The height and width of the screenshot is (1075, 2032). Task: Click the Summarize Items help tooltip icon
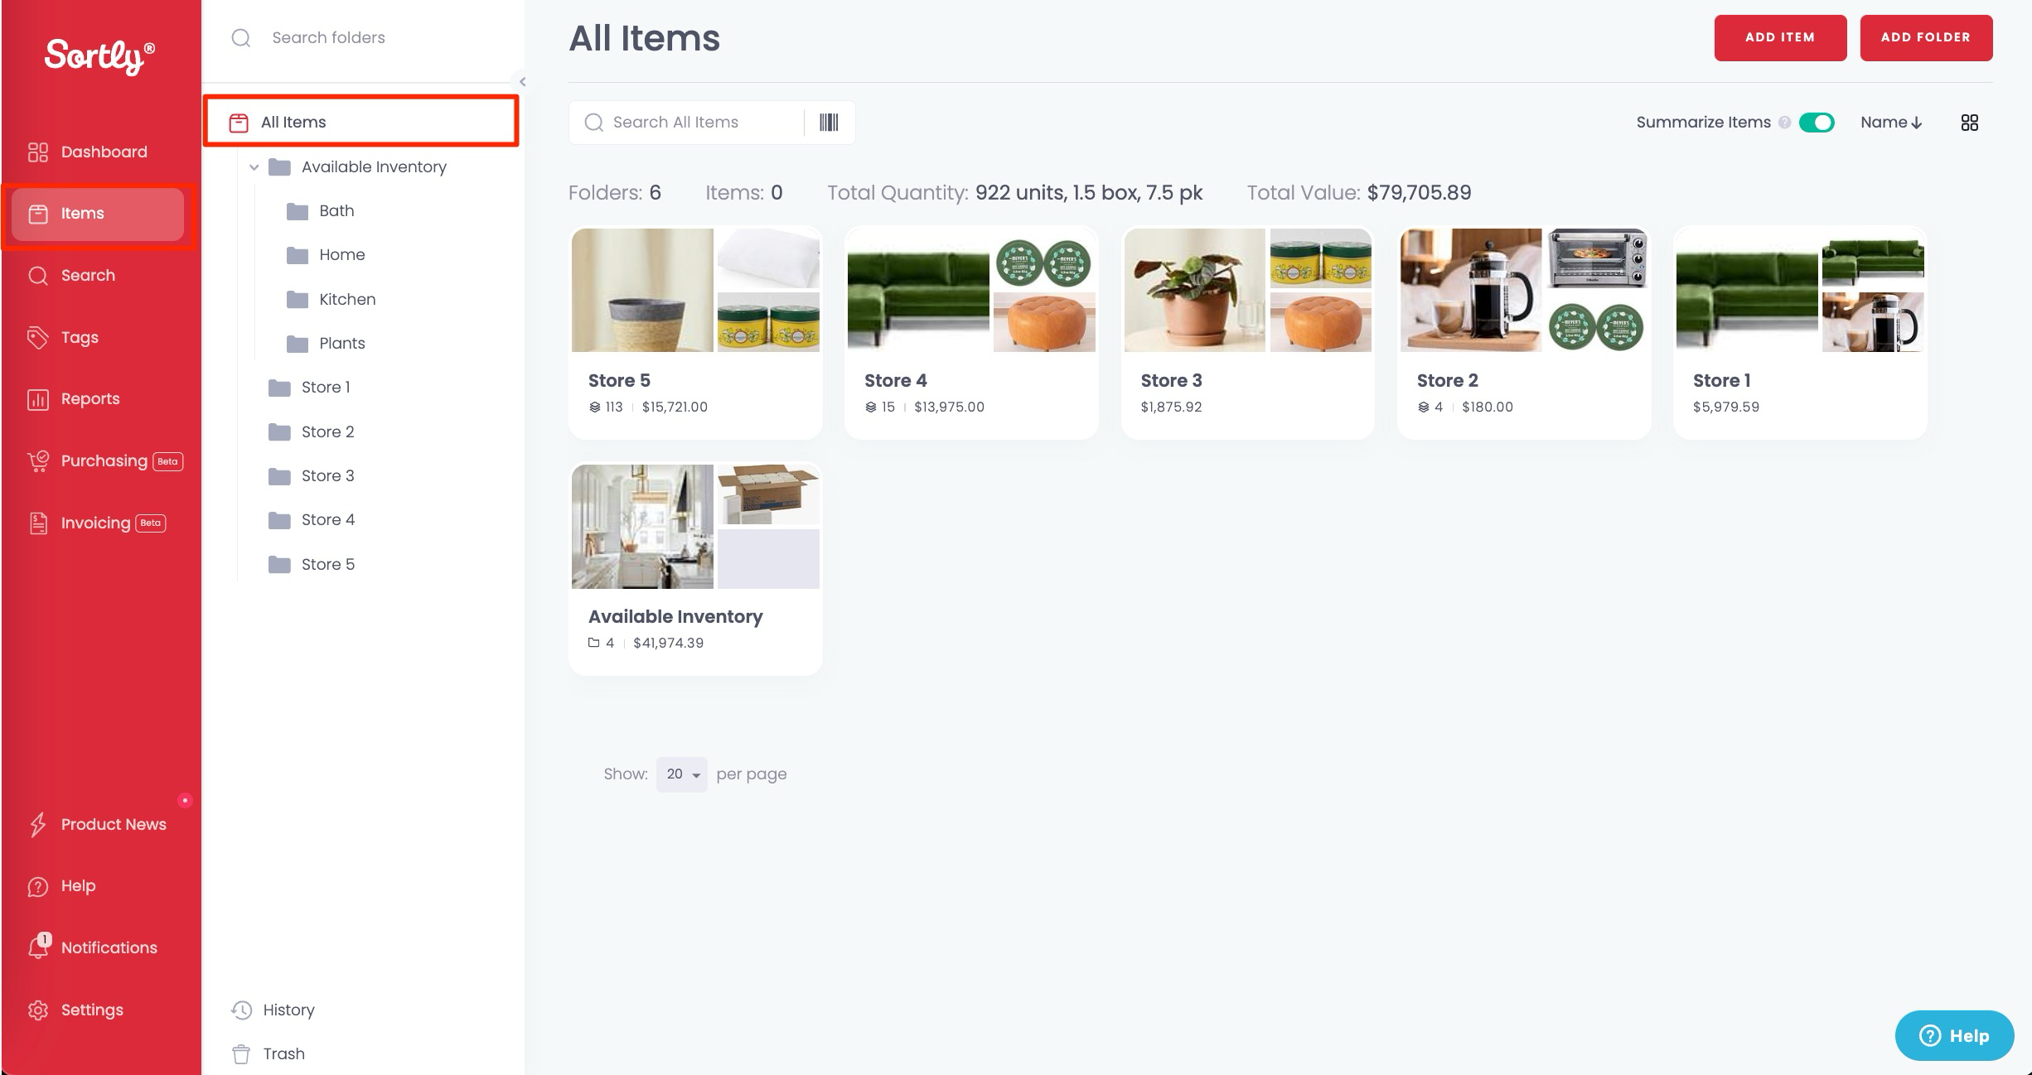1784,123
